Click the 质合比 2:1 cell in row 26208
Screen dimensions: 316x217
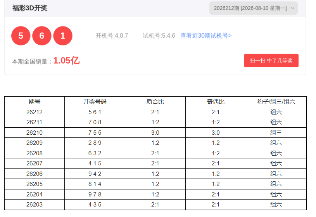pos(155,153)
